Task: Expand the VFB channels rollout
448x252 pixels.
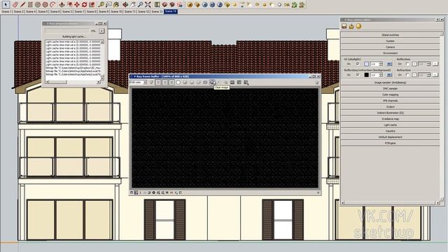Action: pyautogui.click(x=391, y=101)
